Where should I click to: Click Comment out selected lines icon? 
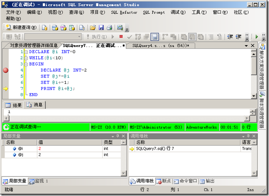click(211, 37)
